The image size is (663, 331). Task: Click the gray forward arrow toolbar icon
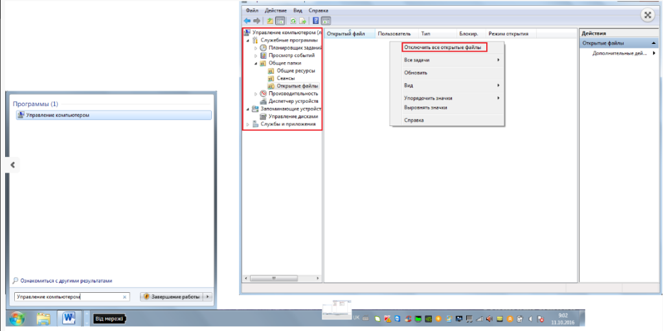point(256,21)
